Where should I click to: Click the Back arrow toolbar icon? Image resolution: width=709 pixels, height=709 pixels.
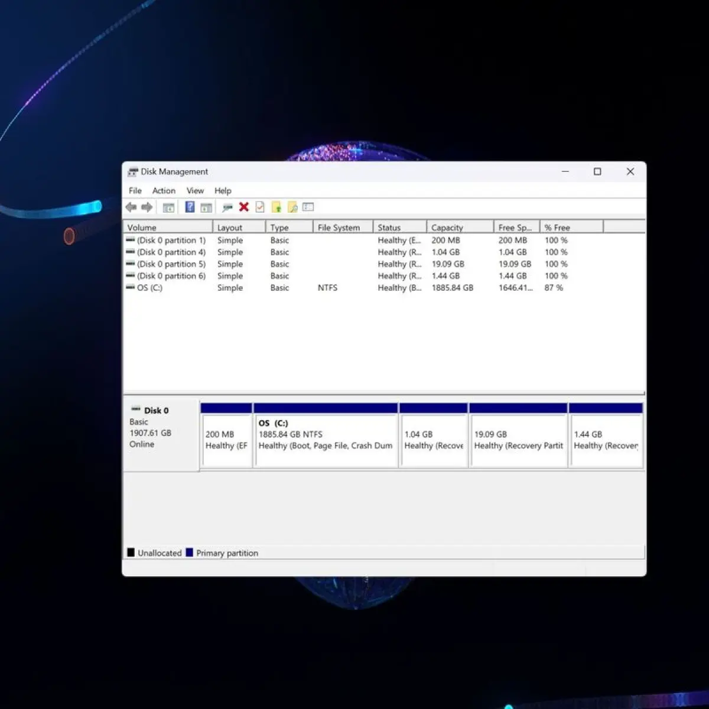(x=131, y=207)
